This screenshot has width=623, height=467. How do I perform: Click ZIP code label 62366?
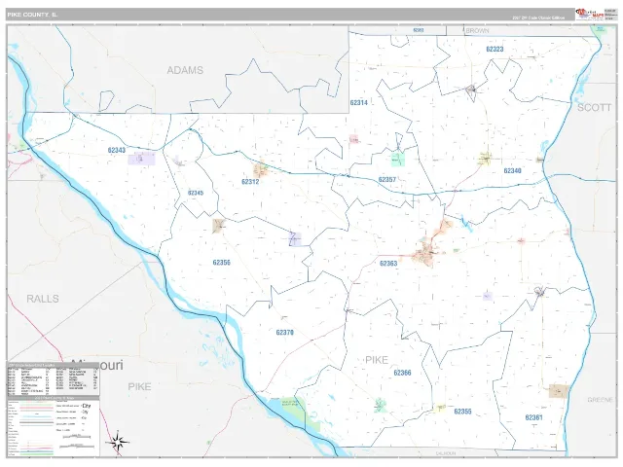[x=402, y=373]
